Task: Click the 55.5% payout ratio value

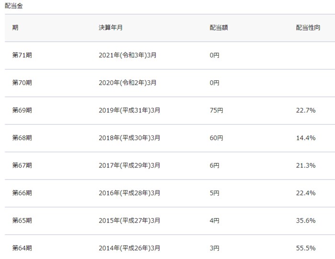Action: coord(306,248)
